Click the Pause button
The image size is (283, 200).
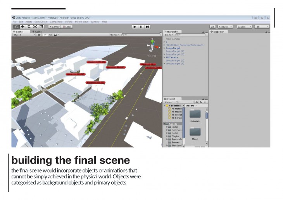[141, 27]
